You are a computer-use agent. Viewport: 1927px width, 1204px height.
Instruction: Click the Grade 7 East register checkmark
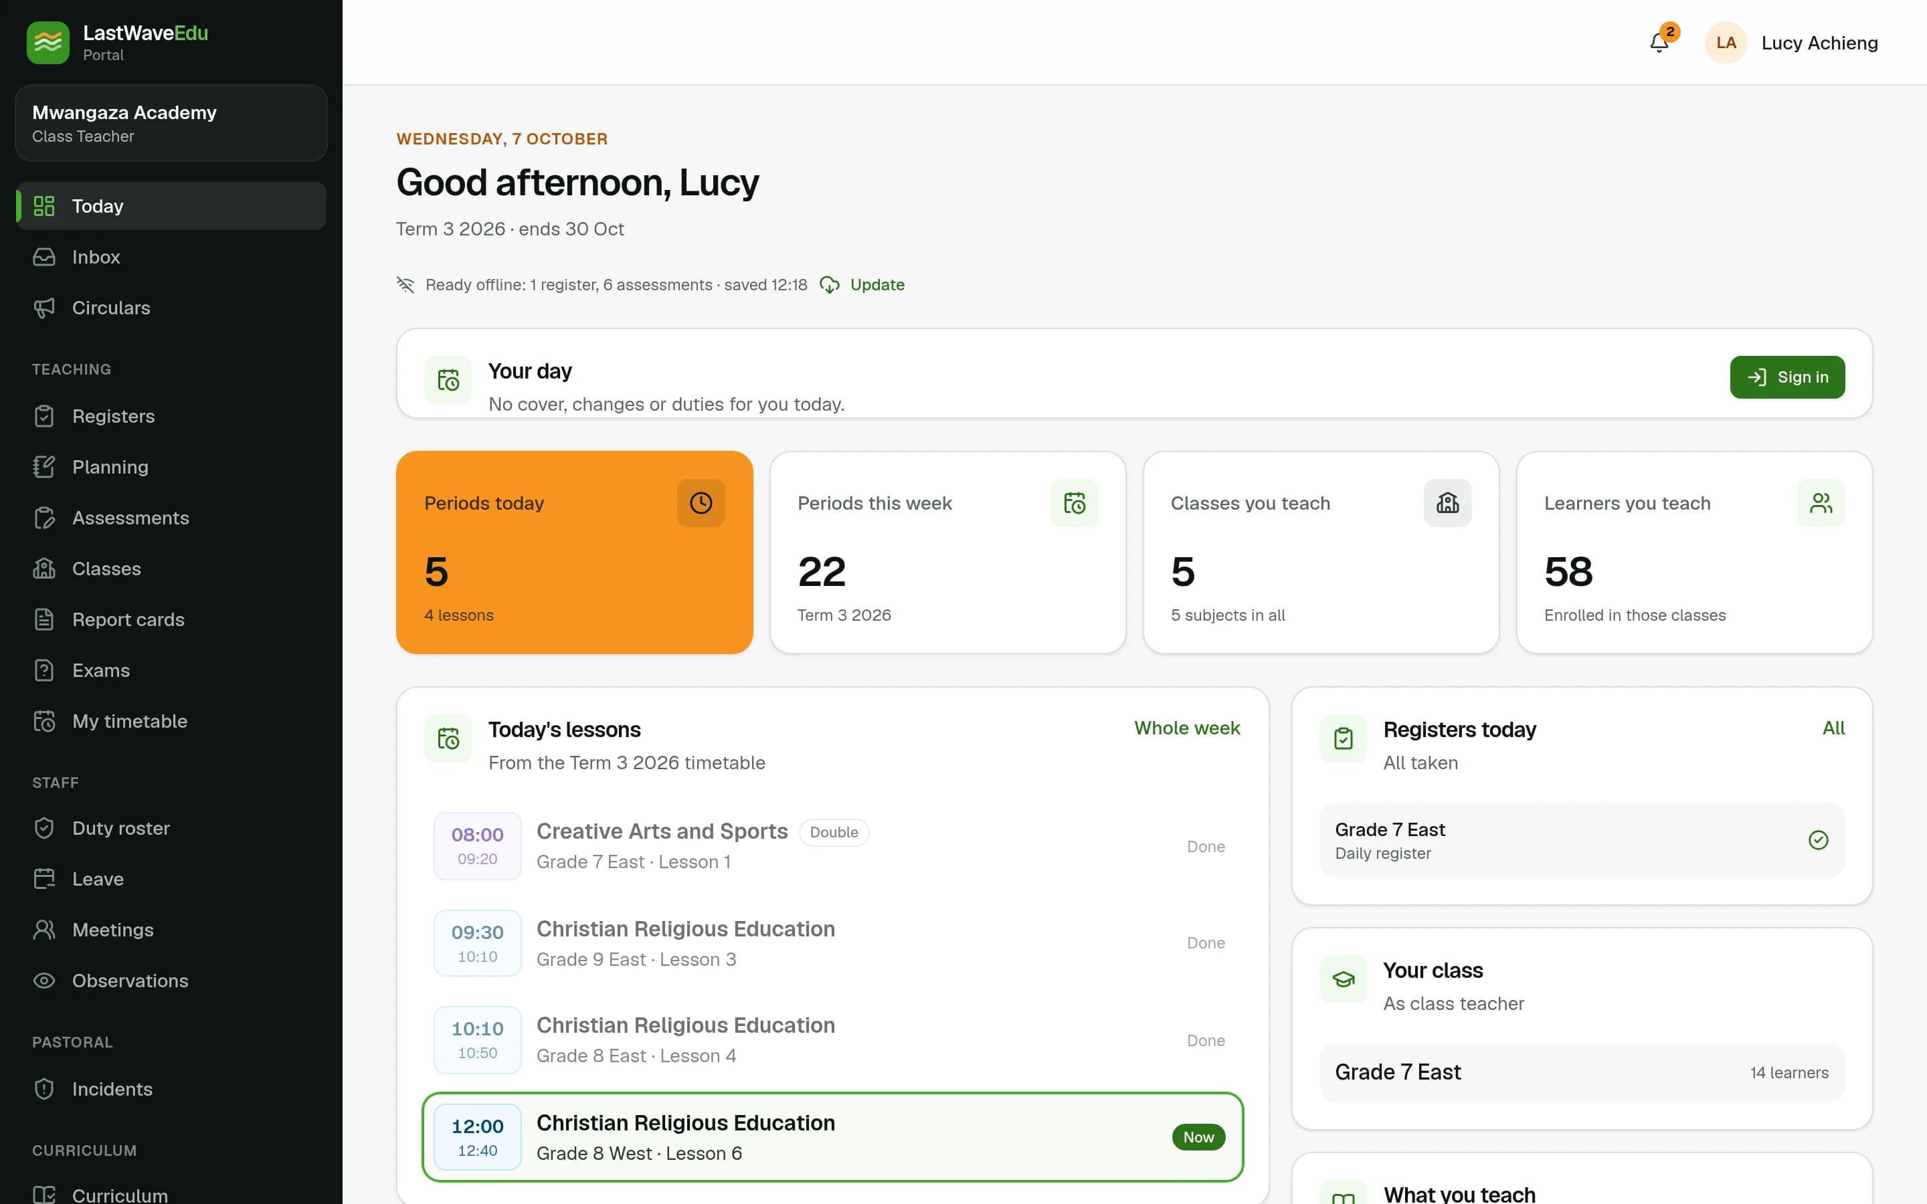[1819, 840]
